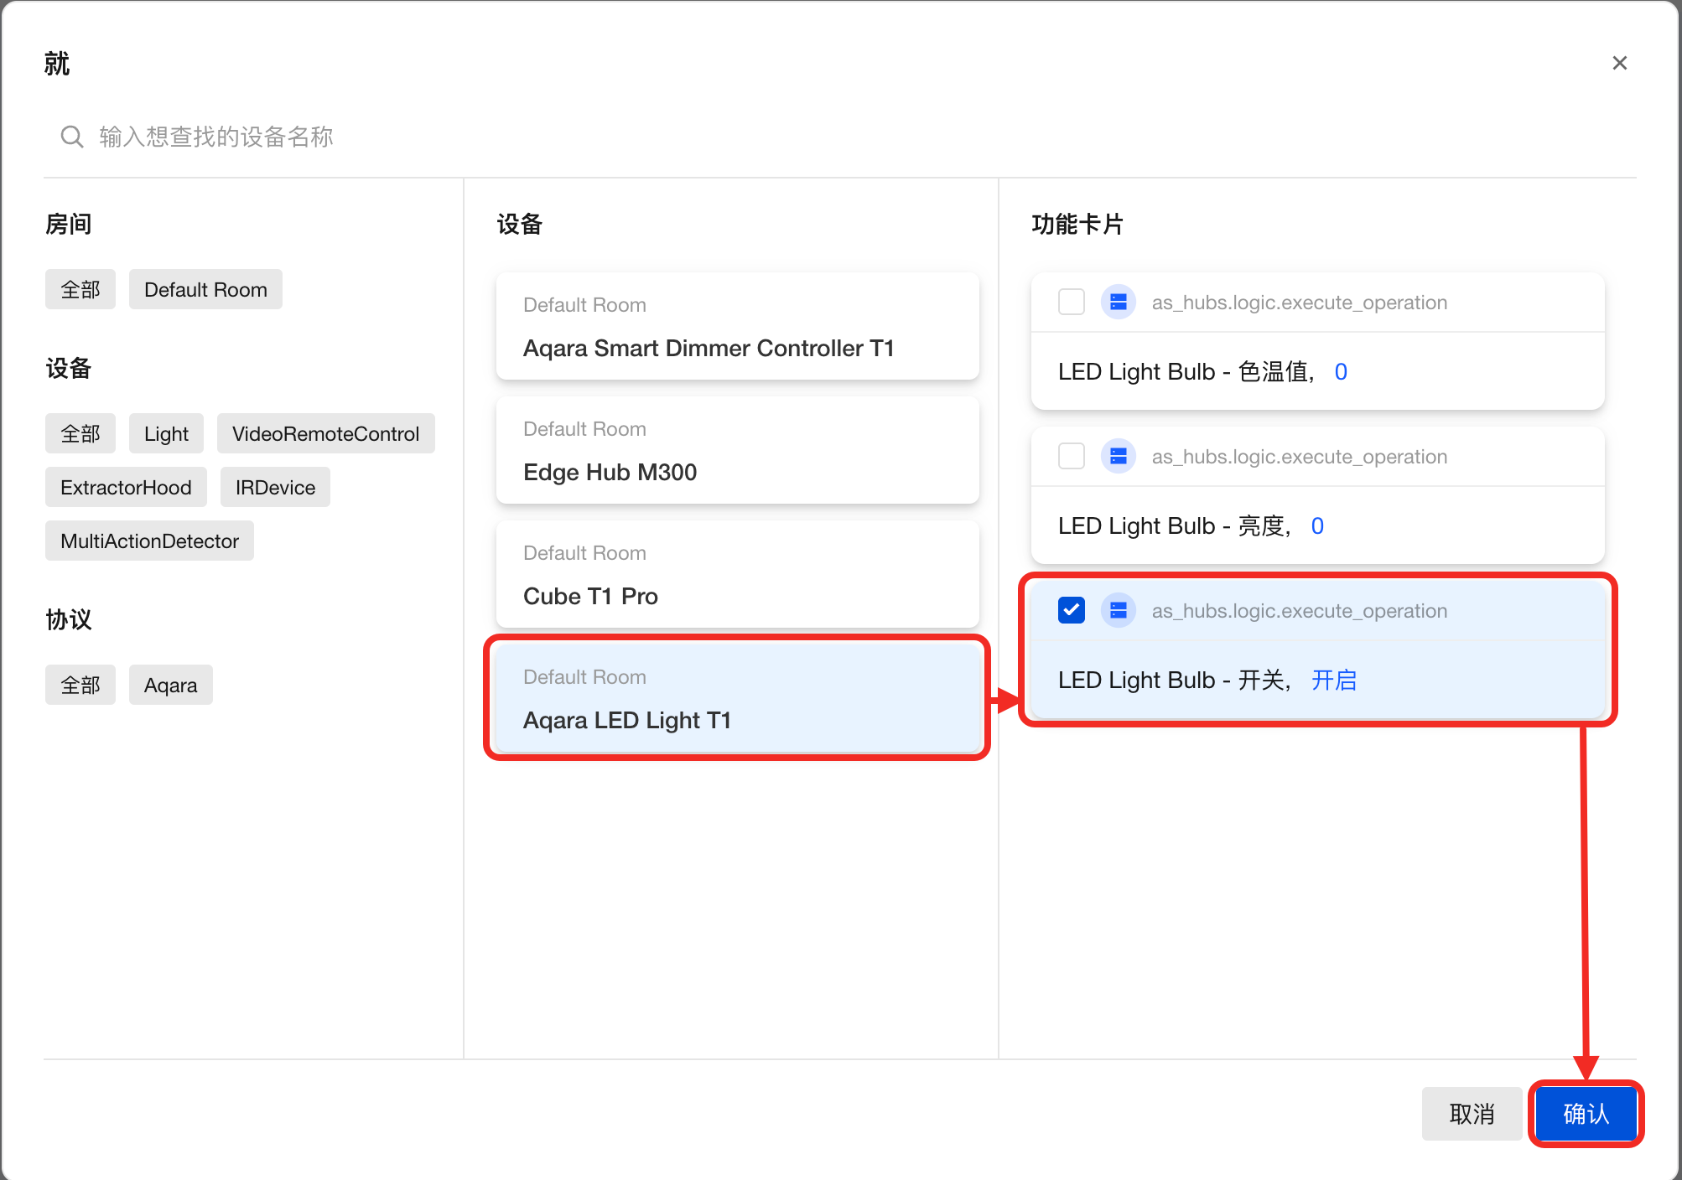The height and width of the screenshot is (1180, 1682).
Task: Uncheck the LED Light Bulb switch checkbox
Action: pos(1071,610)
